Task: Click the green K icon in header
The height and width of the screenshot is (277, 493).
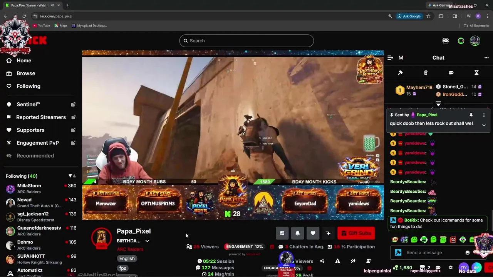Action: click(461, 41)
